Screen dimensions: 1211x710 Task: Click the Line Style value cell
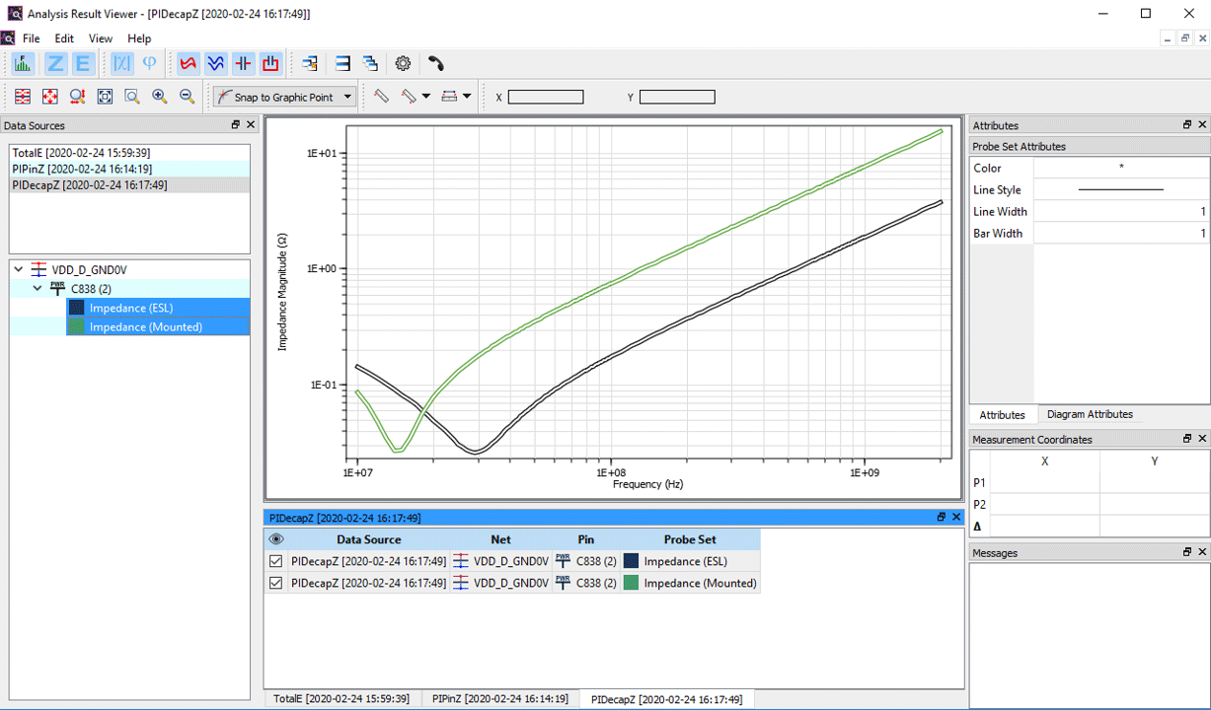click(1121, 189)
